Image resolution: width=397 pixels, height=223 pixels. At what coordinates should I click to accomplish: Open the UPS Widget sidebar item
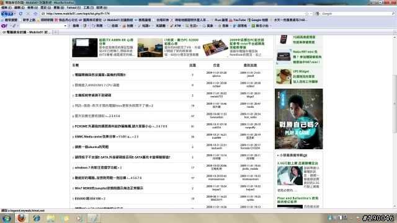[305, 77]
